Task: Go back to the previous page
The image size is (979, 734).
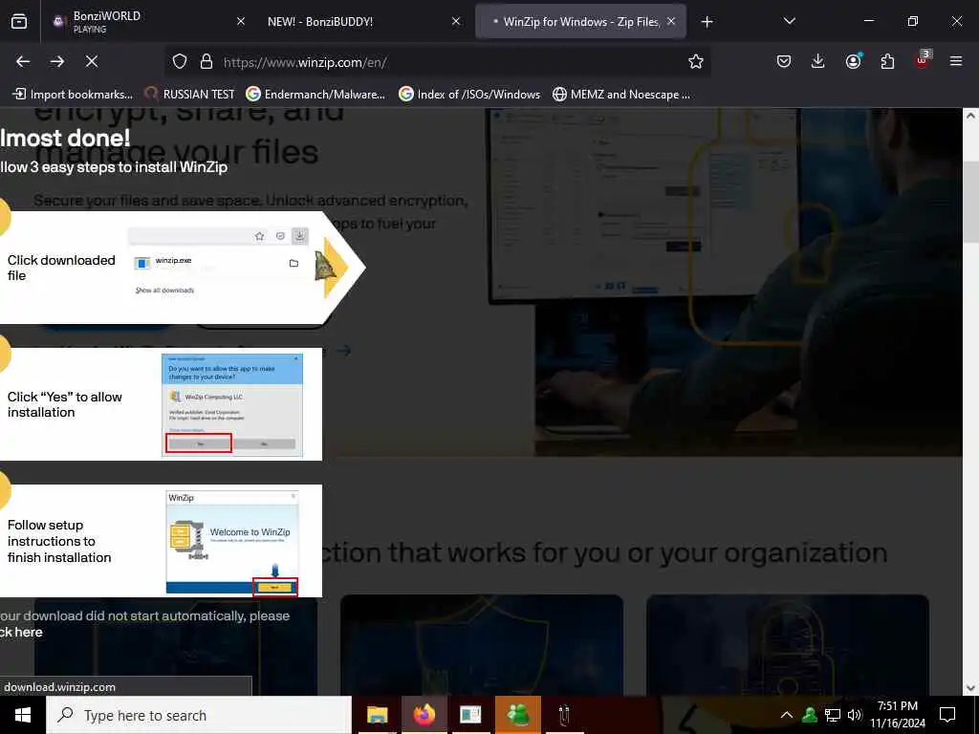Action: [x=23, y=61]
